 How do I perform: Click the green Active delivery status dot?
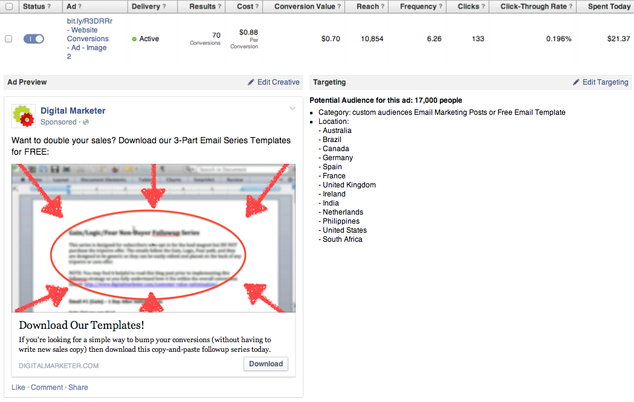134,39
